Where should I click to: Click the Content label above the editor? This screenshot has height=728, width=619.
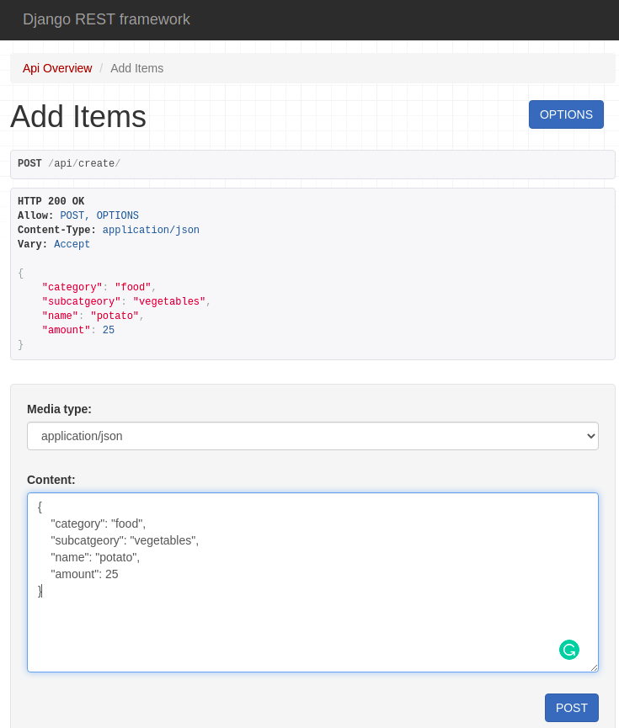click(51, 480)
